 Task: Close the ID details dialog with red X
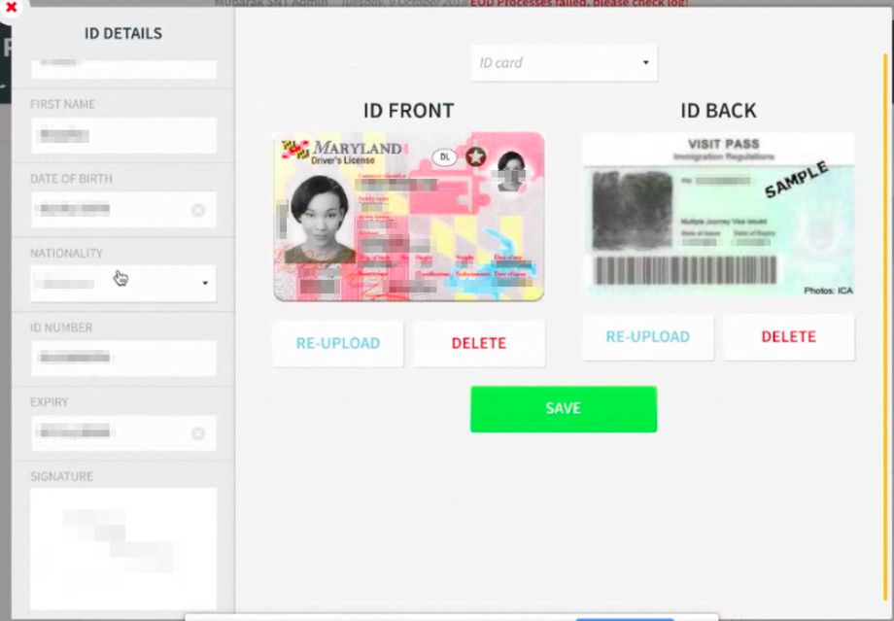(11, 8)
